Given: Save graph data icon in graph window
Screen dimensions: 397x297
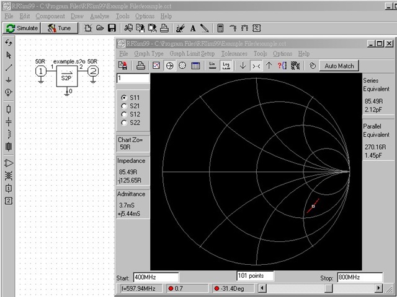Looking at the screenshot, I should coord(123,66).
